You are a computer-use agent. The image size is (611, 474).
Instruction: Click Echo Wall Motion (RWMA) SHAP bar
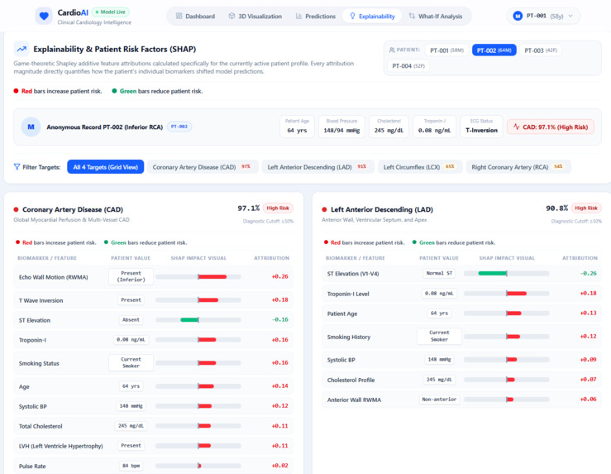point(212,277)
